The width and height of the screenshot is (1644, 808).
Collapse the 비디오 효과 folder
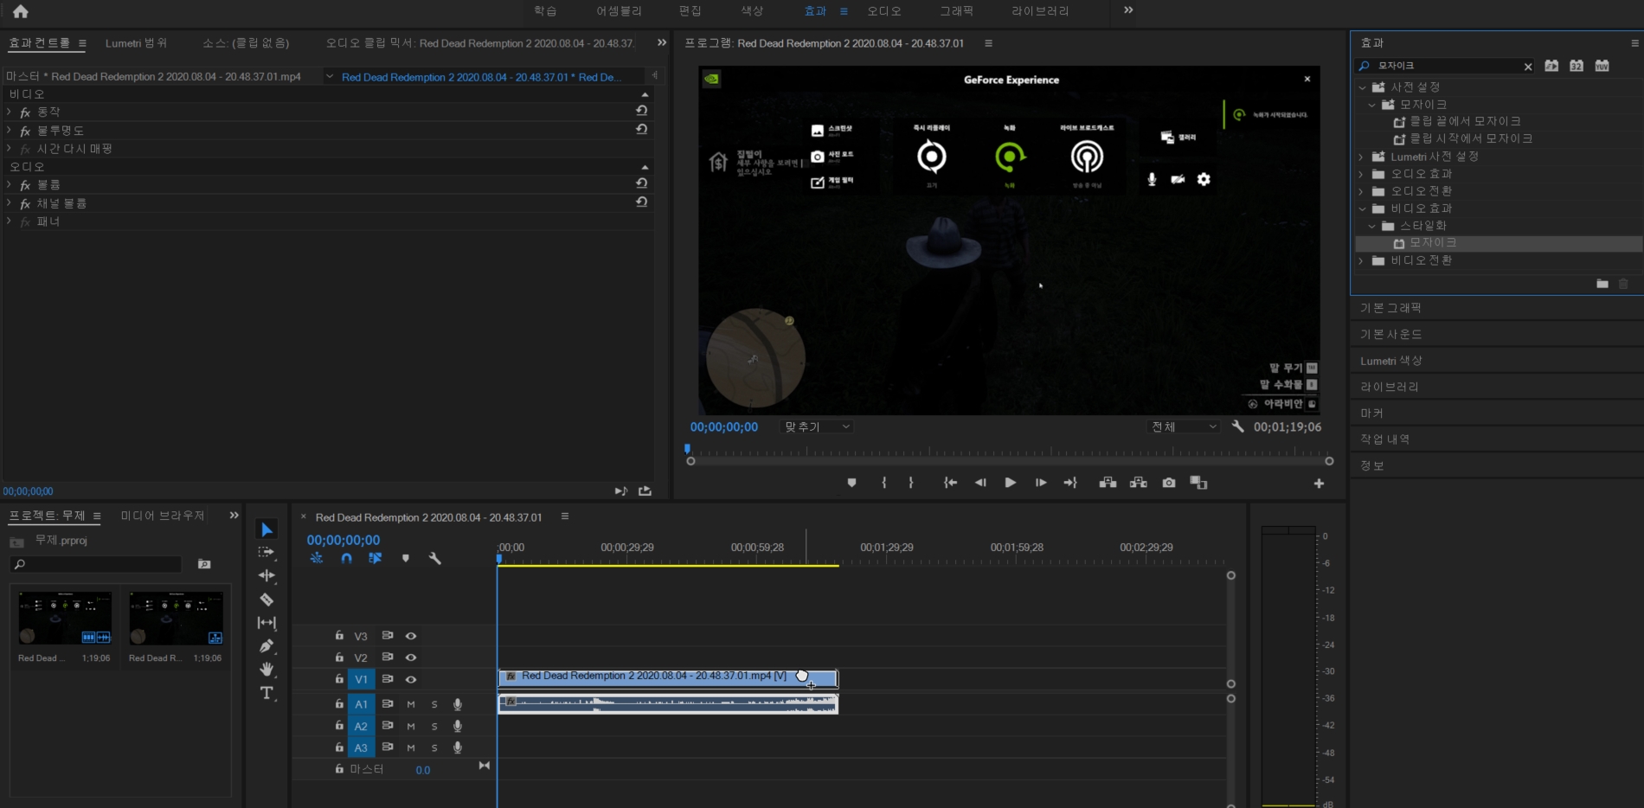pos(1362,208)
